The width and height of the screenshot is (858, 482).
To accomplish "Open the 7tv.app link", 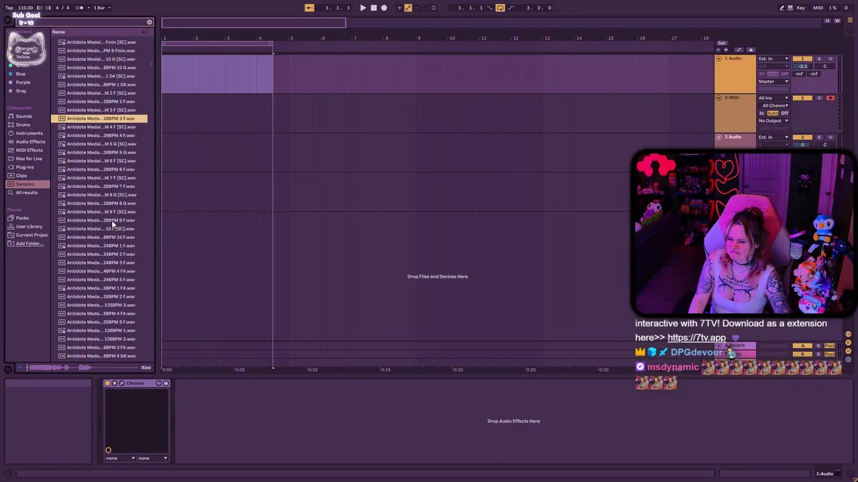I will (x=696, y=338).
